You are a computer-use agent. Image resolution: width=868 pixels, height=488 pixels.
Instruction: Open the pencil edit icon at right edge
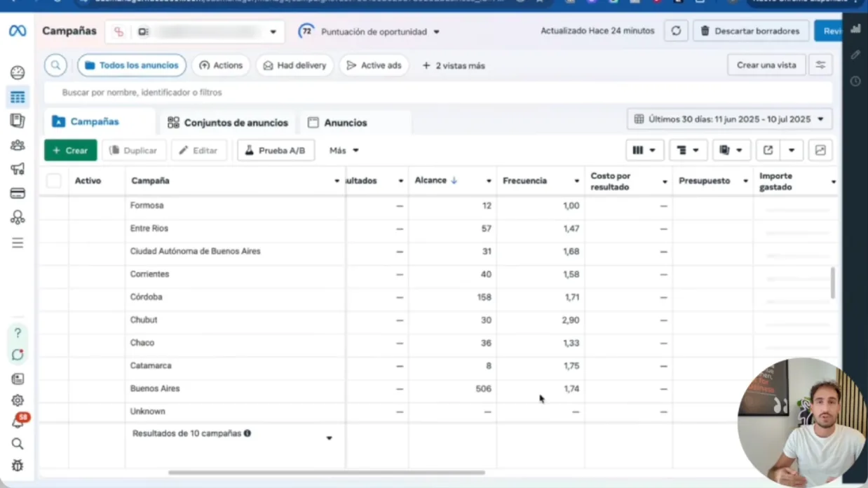point(855,55)
